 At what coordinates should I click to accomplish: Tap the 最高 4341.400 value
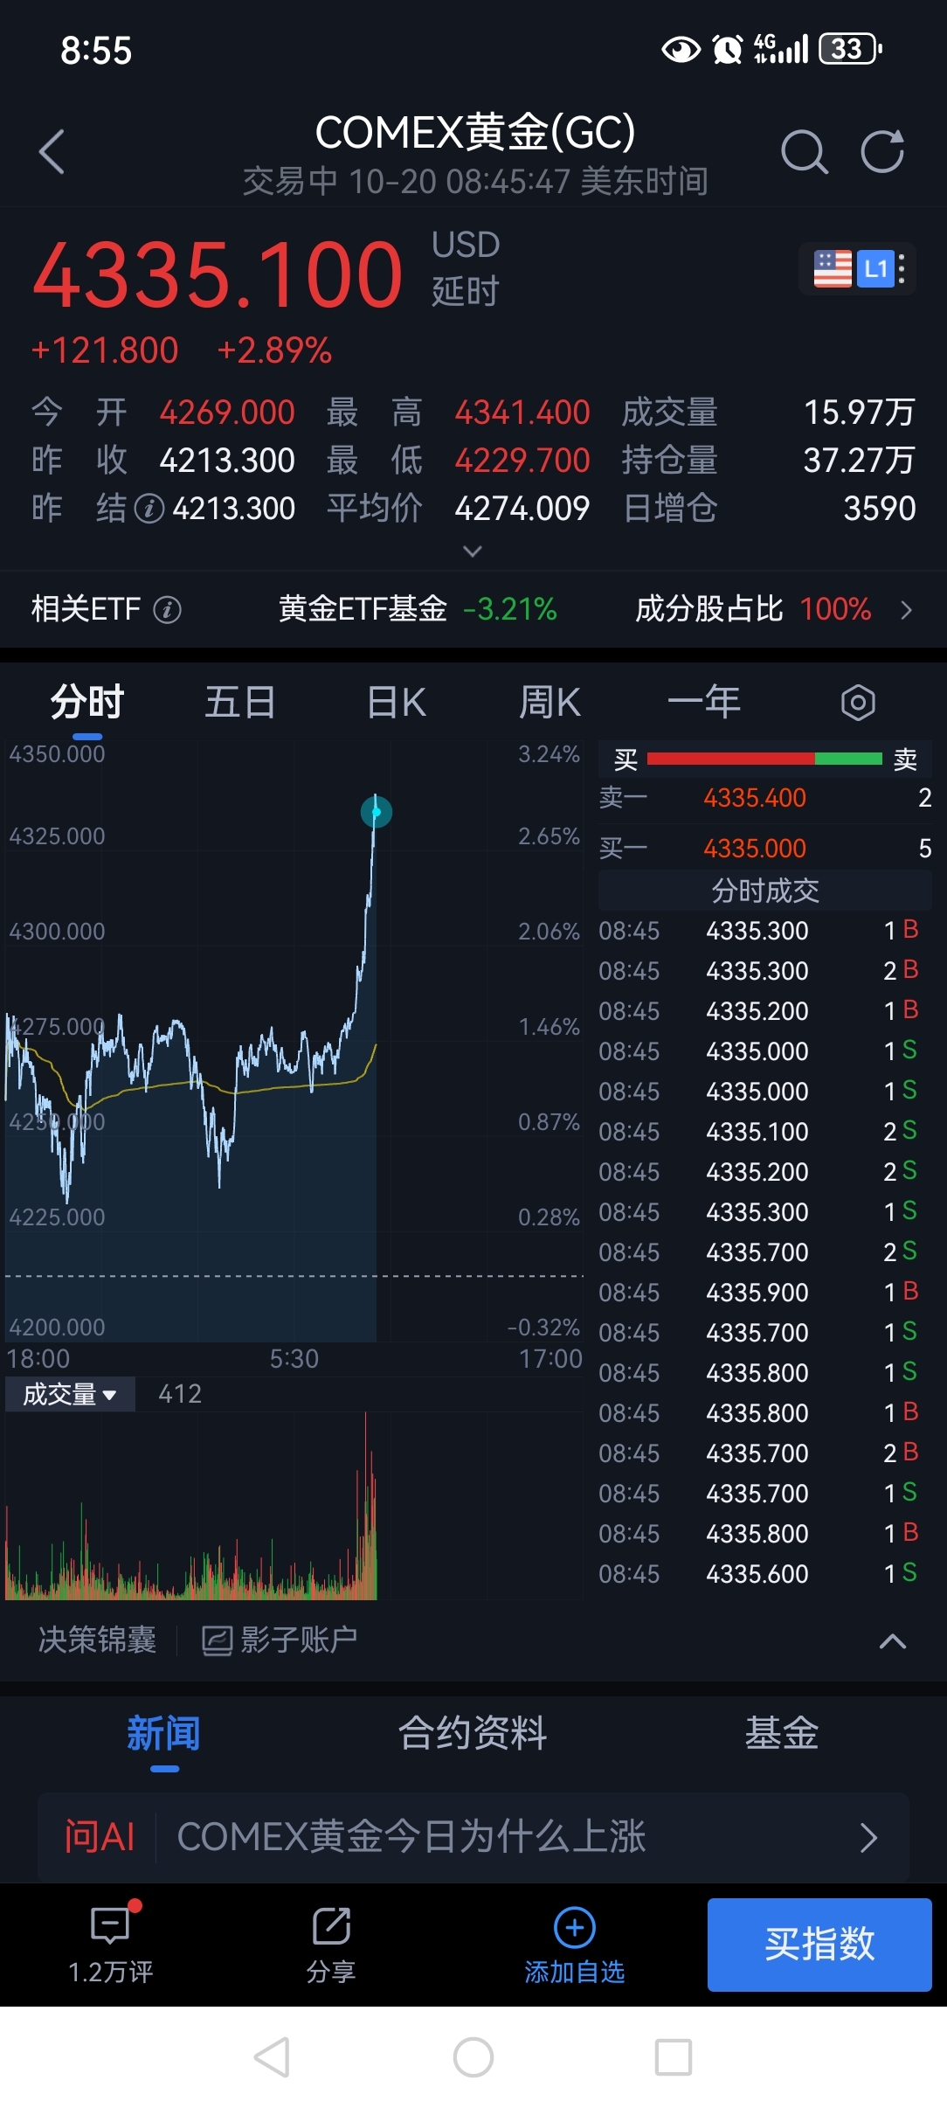click(x=522, y=413)
